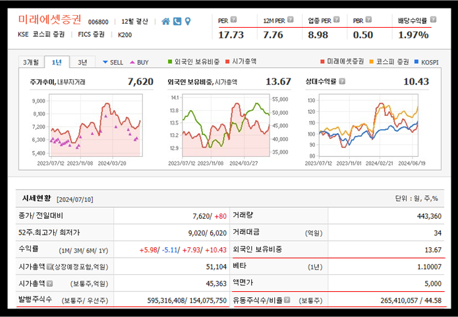Click blue KOSPI legend swatch
458x317 pixels.
[416, 62]
